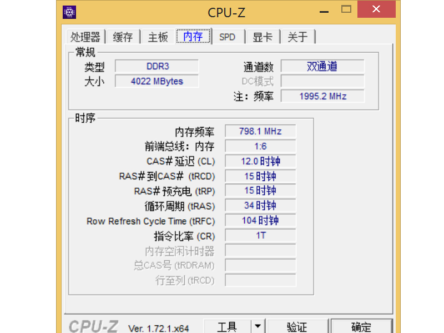Click the CPU-Z title bar text
This screenshot has width=444, height=333.
coord(226,12)
